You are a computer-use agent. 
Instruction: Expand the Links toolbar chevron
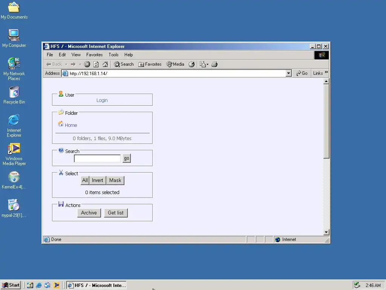coord(326,72)
